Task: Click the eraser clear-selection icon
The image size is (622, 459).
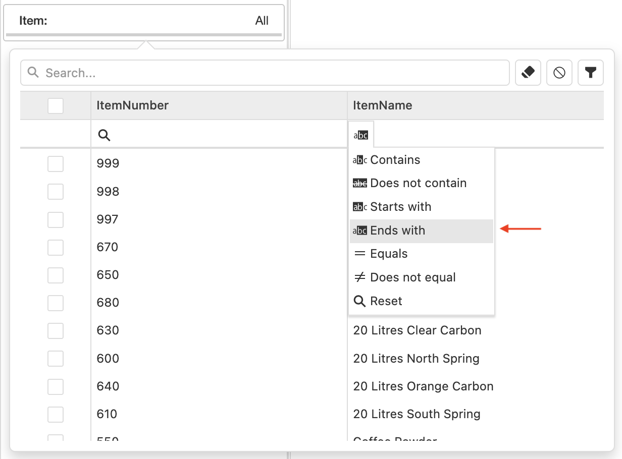Action: (x=528, y=73)
